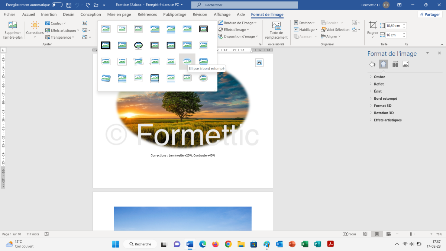Open the Taille dialog launcher
Screen dimensions: 446x251
(406, 44)
